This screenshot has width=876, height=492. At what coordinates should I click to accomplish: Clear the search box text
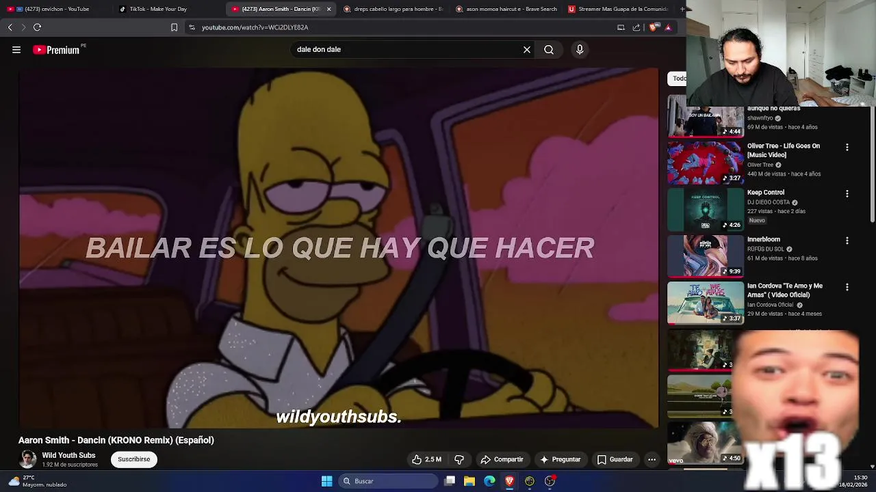click(527, 49)
